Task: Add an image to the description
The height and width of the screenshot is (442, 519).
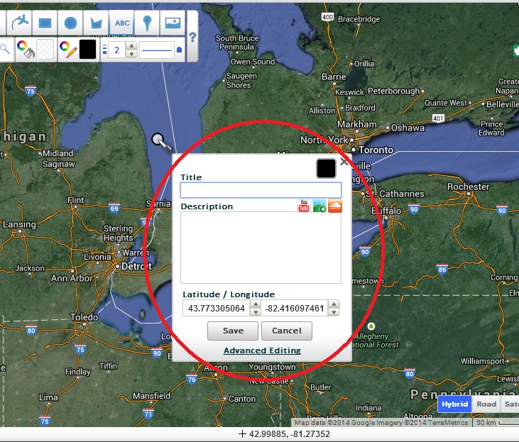Action: pyautogui.click(x=319, y=206)
